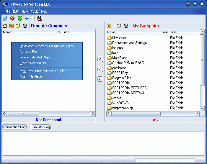Screen dimensions: 207x164
Task: Click the << transfer button
Action: pos(100,79)
